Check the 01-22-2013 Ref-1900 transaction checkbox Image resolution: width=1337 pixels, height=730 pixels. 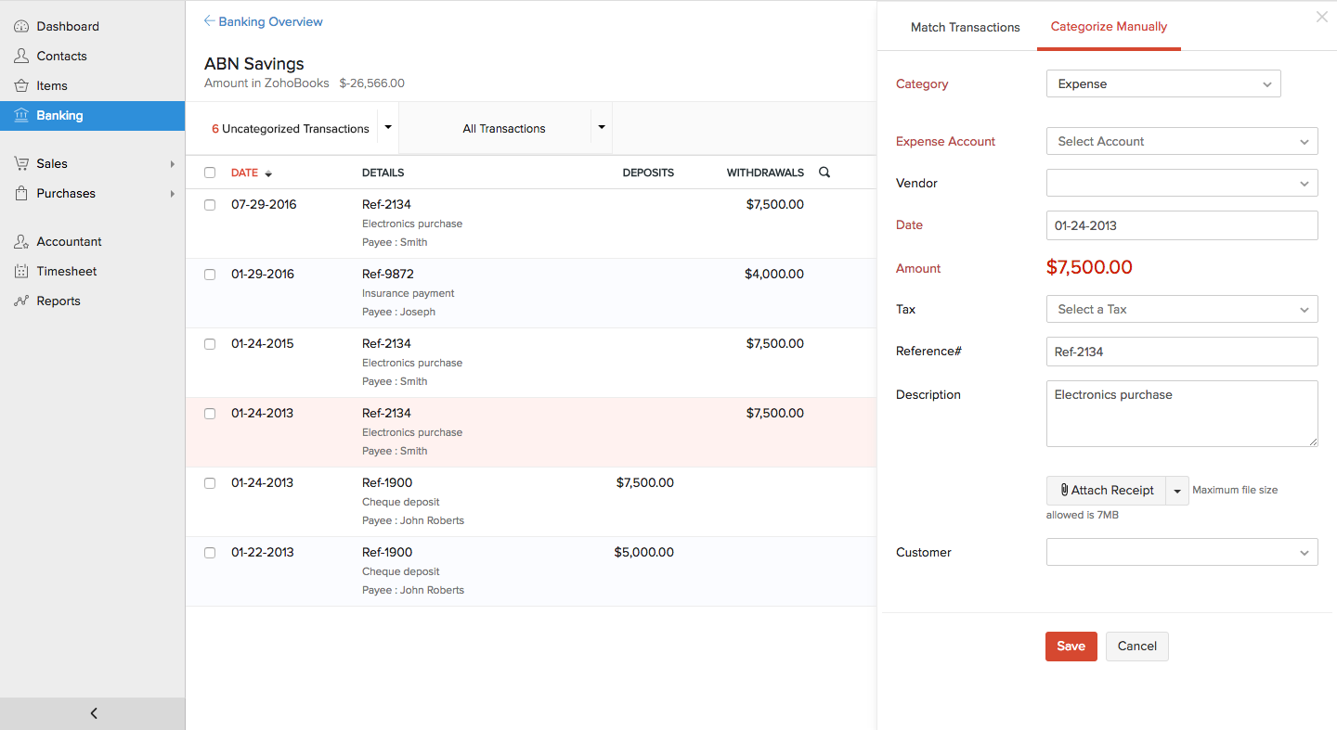coord(210,553)
